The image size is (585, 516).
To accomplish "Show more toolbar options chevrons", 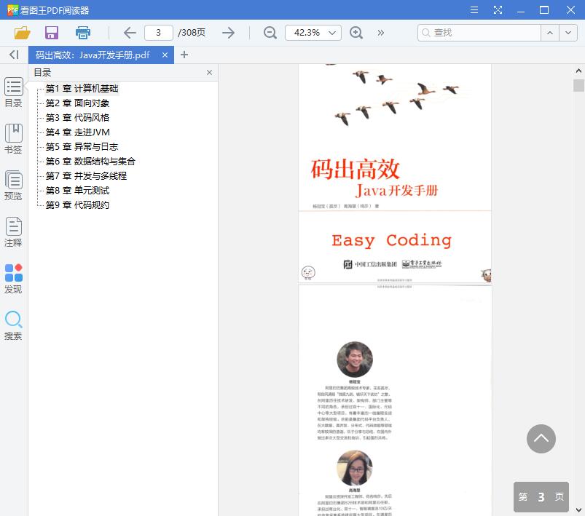I will pos(380,33).
